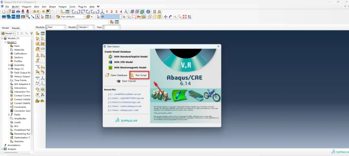Image resolution: width=349 pixels, height=156 pixels.
Task: Open the Feature menu
Action: pos(63,7)
